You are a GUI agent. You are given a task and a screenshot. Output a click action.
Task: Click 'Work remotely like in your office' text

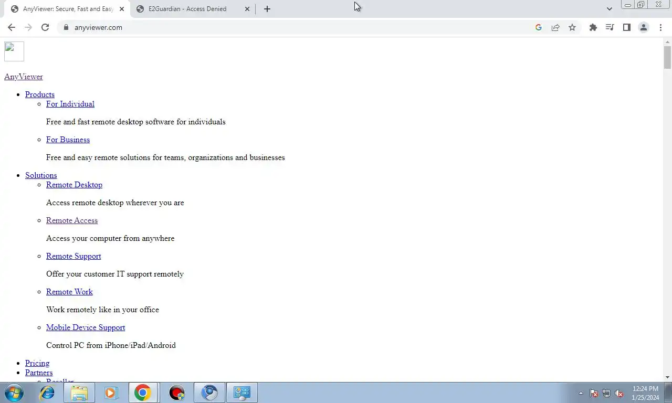(102, 310)
